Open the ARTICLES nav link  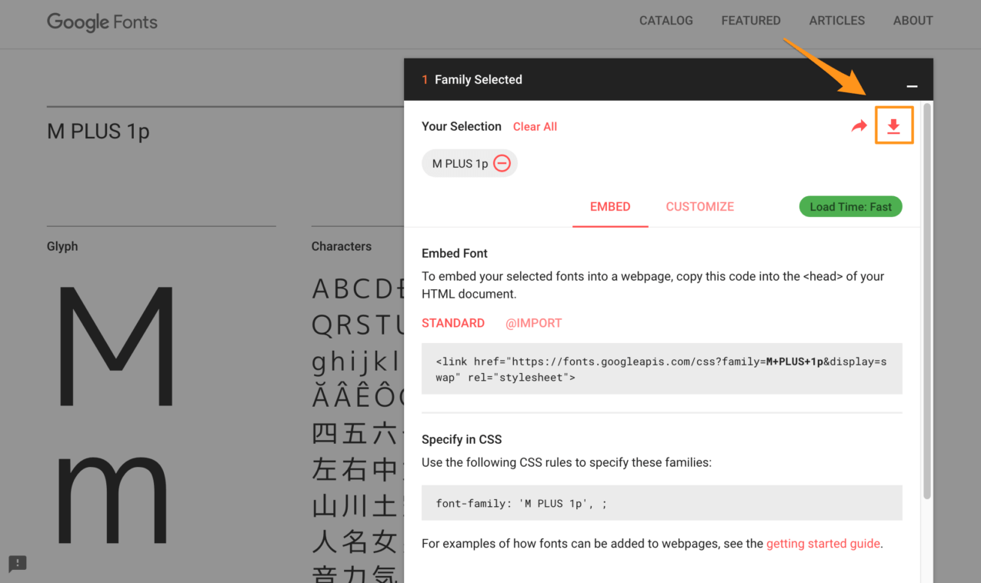836,21
